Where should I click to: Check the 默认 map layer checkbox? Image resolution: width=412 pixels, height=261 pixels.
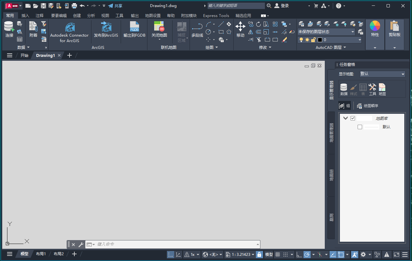(x=360, y=127)
